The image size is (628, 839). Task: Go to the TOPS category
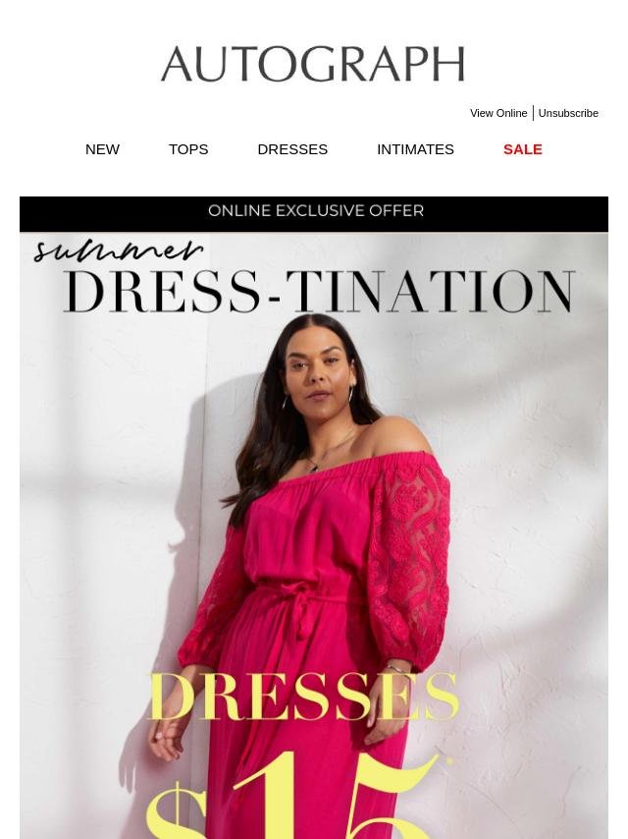click(188, 149)
